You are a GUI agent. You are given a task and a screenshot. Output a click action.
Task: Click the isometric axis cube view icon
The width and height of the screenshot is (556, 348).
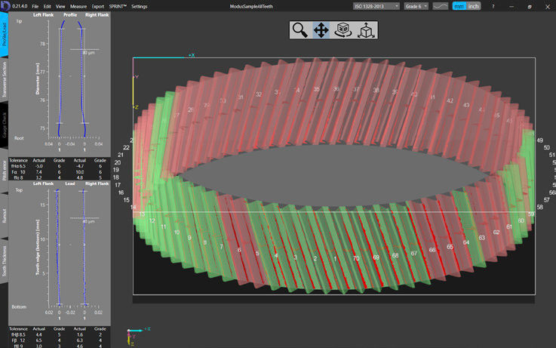366,30
